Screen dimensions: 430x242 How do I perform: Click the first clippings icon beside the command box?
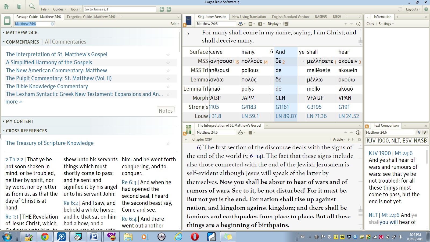tap(162, 9)
